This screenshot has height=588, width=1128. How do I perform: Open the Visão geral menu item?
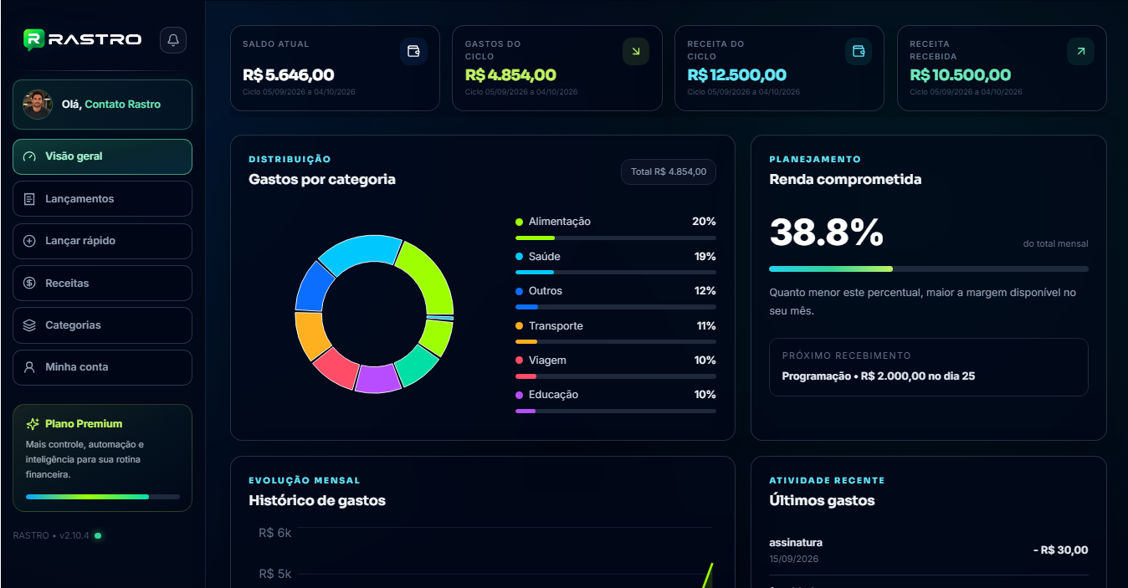pos(102,156)
